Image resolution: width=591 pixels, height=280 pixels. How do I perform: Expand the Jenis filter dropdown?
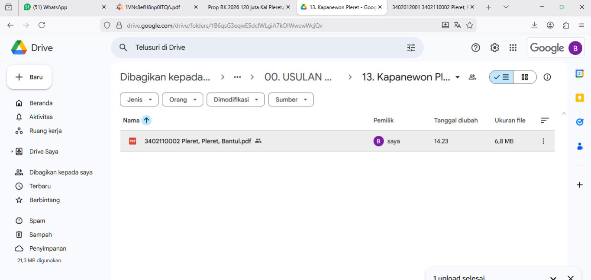coord(139,100)
